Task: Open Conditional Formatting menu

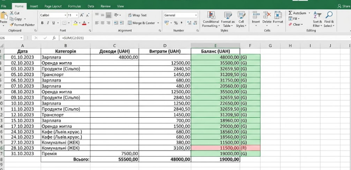Action: click(x=211, y=19)
